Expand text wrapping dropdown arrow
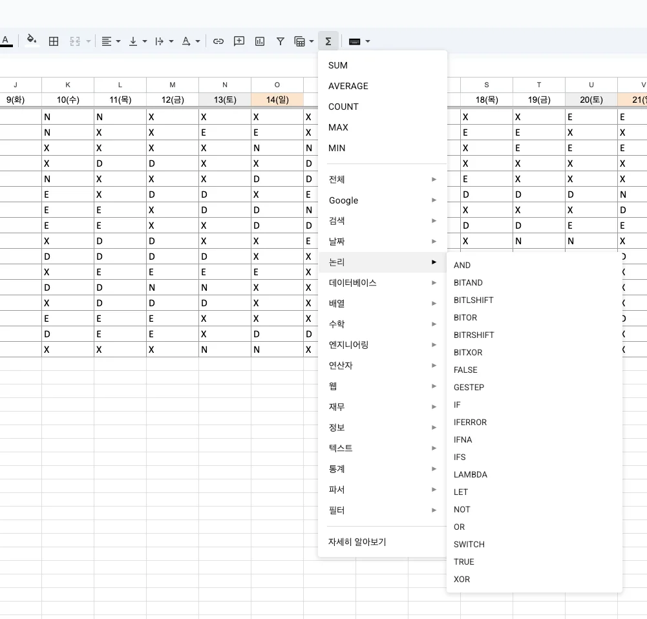The image size is (647, 619). pos(171,41)
